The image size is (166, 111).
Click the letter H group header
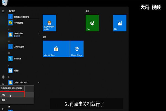(x=9, y=53)
